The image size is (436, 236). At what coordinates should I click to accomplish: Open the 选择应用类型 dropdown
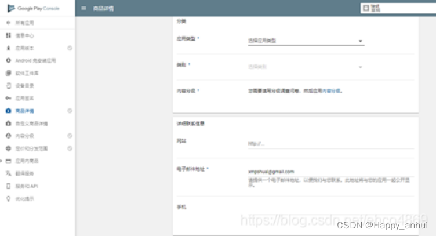point(306,41)
